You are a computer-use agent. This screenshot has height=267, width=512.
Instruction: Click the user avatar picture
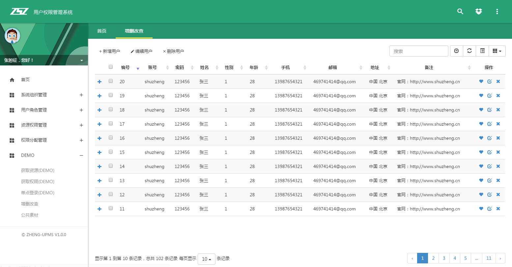[x=13, y=36]
